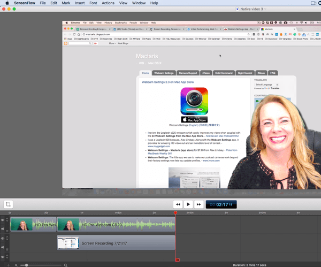The width and height of the screenshot is (321, 267).
Task: Click the 00:02:17 timecode display
Action: (221, 204)
